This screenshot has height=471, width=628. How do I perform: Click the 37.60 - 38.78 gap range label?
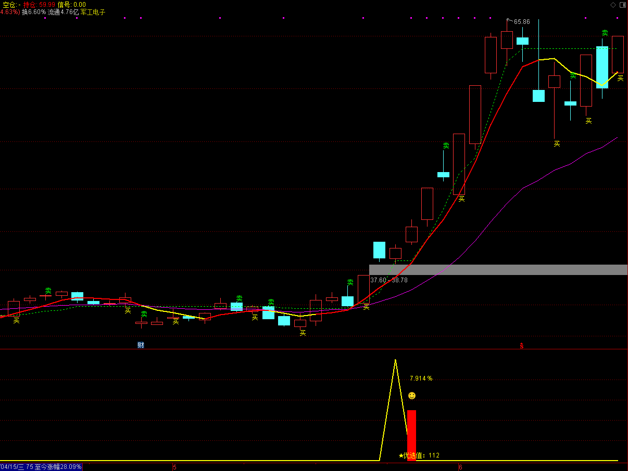[389, 280]
